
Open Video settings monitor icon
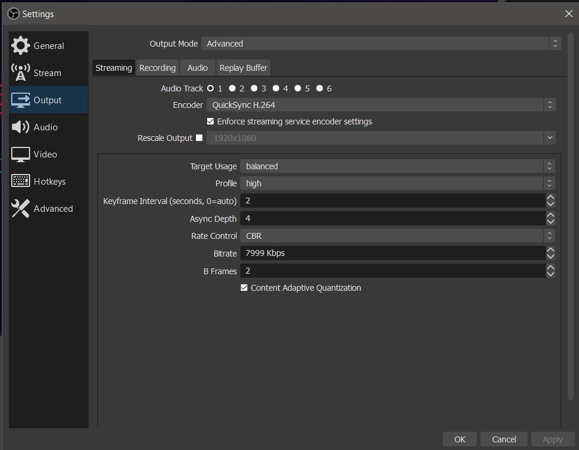pyautogui.click(x=20, y=154)
